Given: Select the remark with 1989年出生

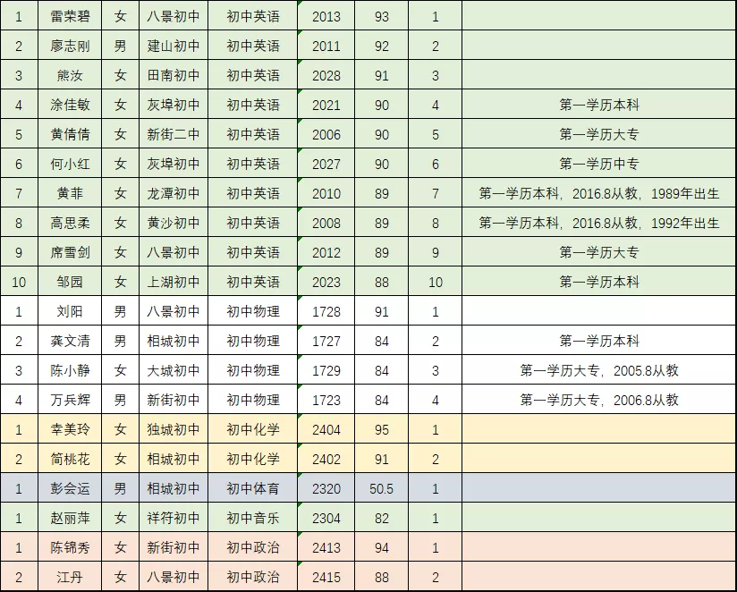Looking at the screenshot, I should (599, 193).
